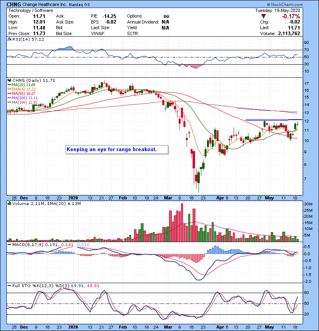Click the CHNG (Daily) 11.71 chart title
This screenshot has height=331, width=319.
click(34, 81)
